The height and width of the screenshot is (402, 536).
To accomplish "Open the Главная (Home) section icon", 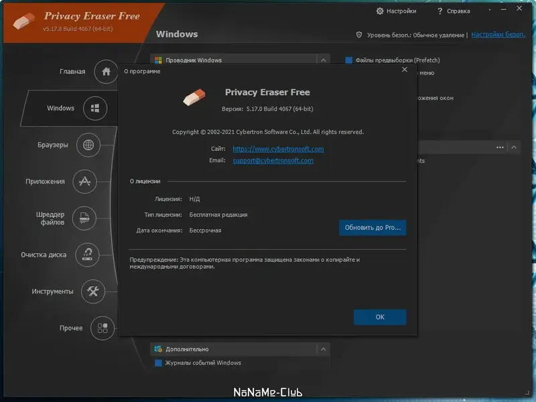I will tap(105, 72).
